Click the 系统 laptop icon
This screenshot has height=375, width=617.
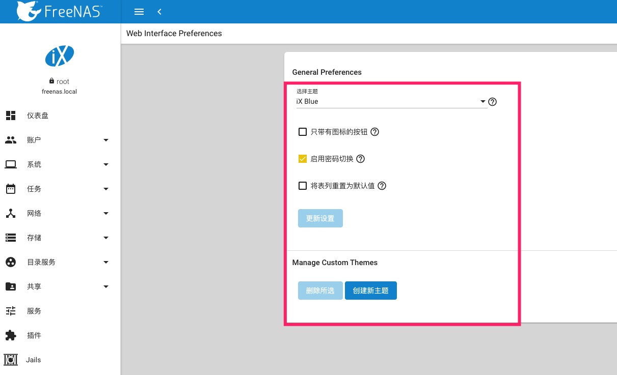11,164
